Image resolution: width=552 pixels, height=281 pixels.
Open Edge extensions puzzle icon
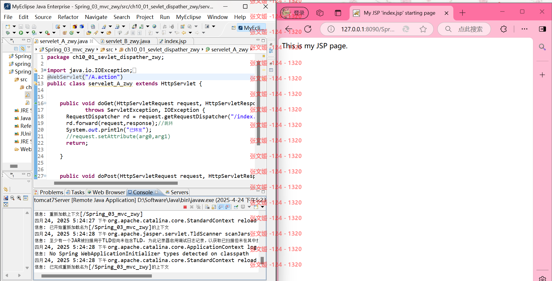(503, 29)
